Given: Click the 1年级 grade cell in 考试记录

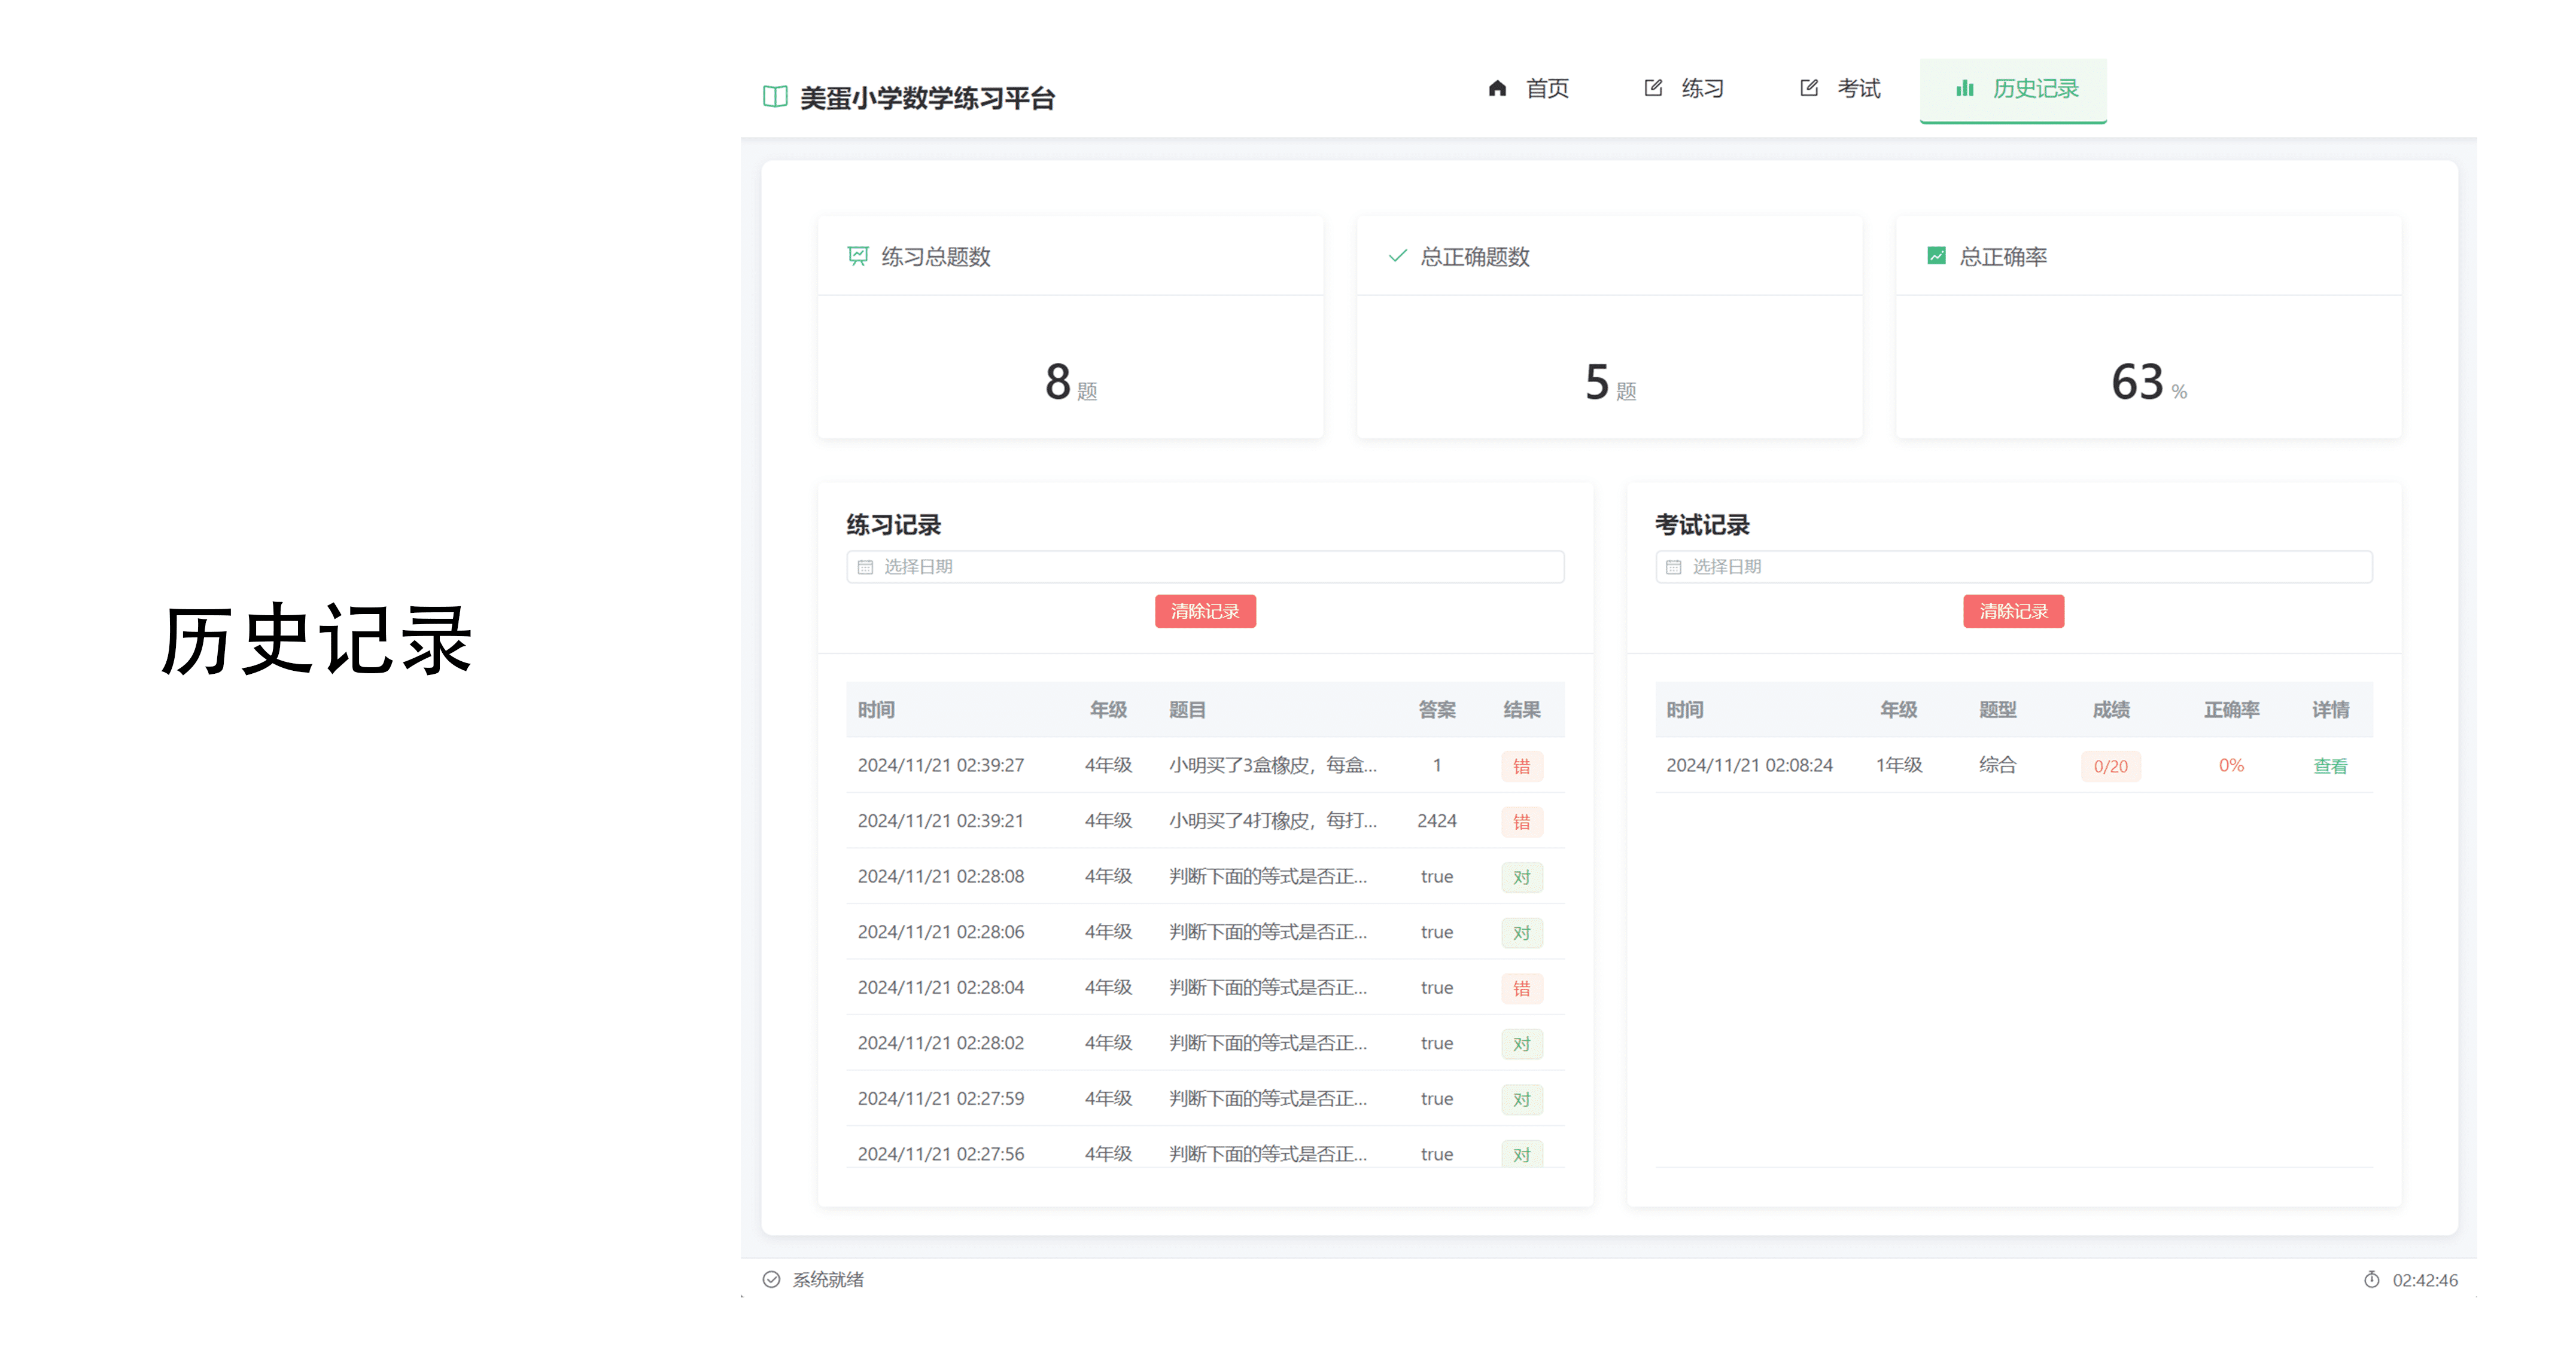Looking at the screenshot, I should [x=1898, y=765].
